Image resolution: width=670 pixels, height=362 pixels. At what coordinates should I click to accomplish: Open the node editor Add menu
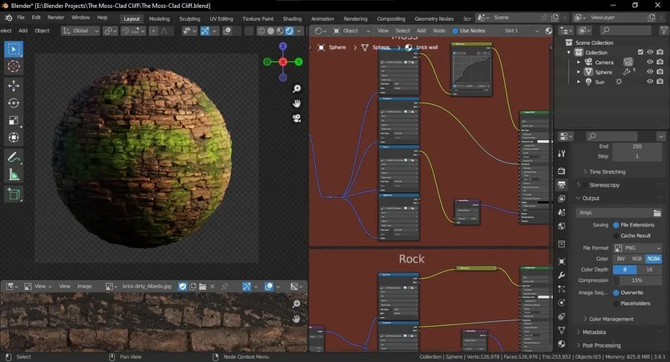421,31
